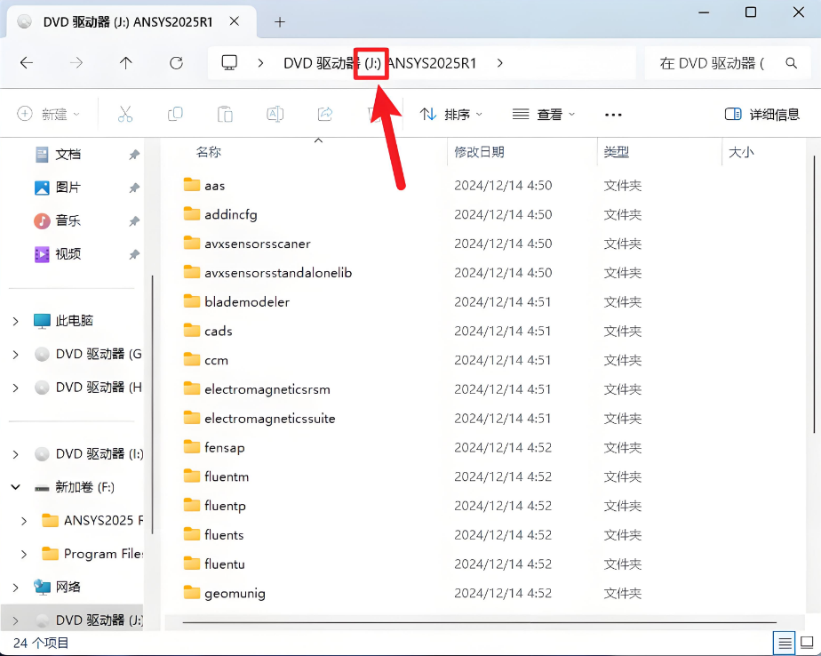Sort by the Name column header
The width and height of the screenshot is (821, 656).
point(209,152)
